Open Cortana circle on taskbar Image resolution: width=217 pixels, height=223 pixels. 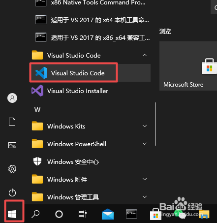pyautogui.click(x=59, y=214)
